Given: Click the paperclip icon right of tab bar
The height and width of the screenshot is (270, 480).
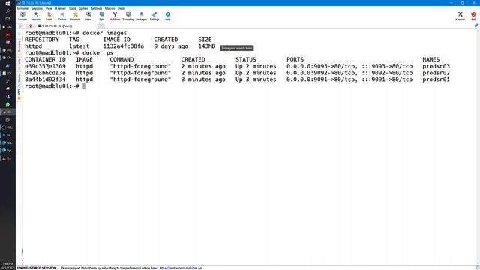Looking at the screenshot, I should coord(476,25).
